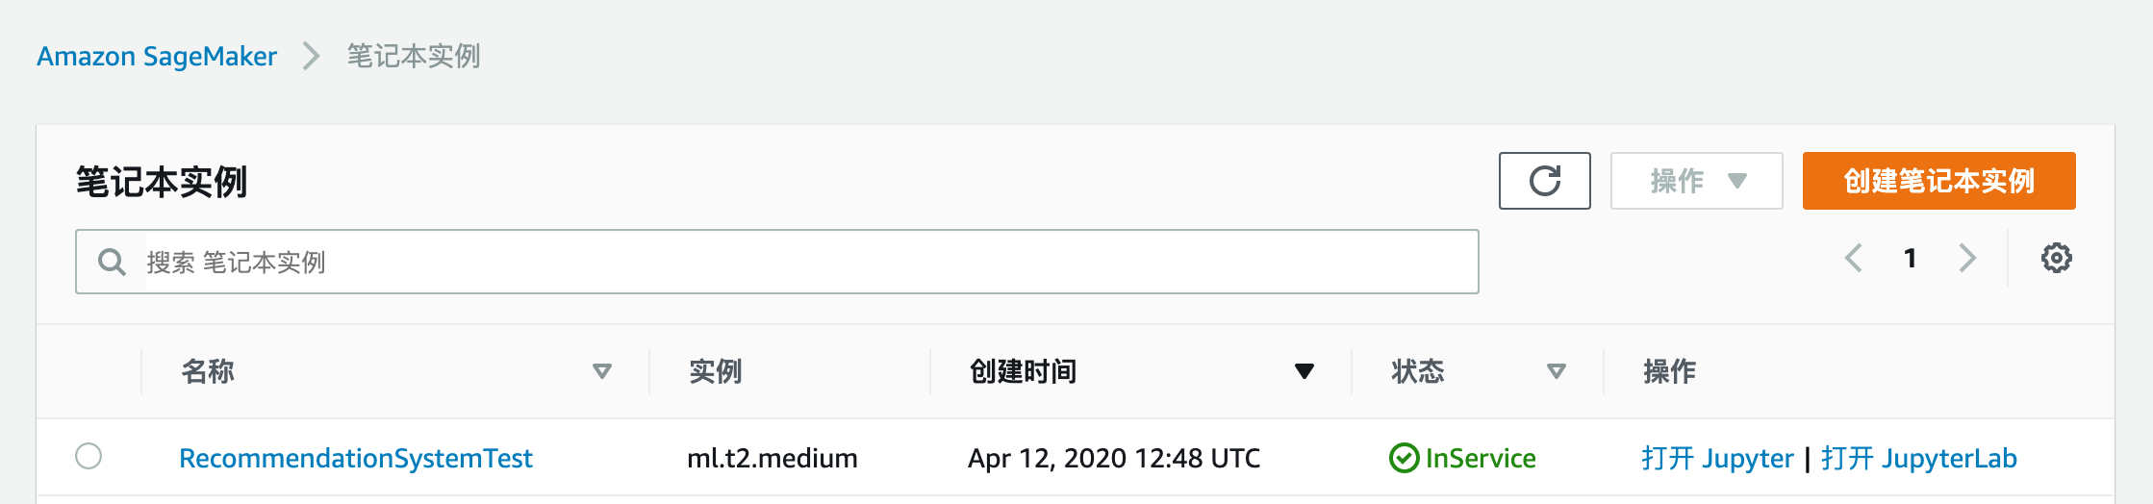Click the InService status check icon

(x=1404, y=458)
